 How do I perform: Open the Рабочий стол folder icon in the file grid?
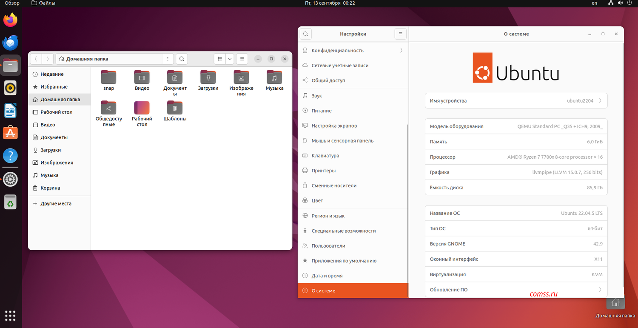(142, 108)
